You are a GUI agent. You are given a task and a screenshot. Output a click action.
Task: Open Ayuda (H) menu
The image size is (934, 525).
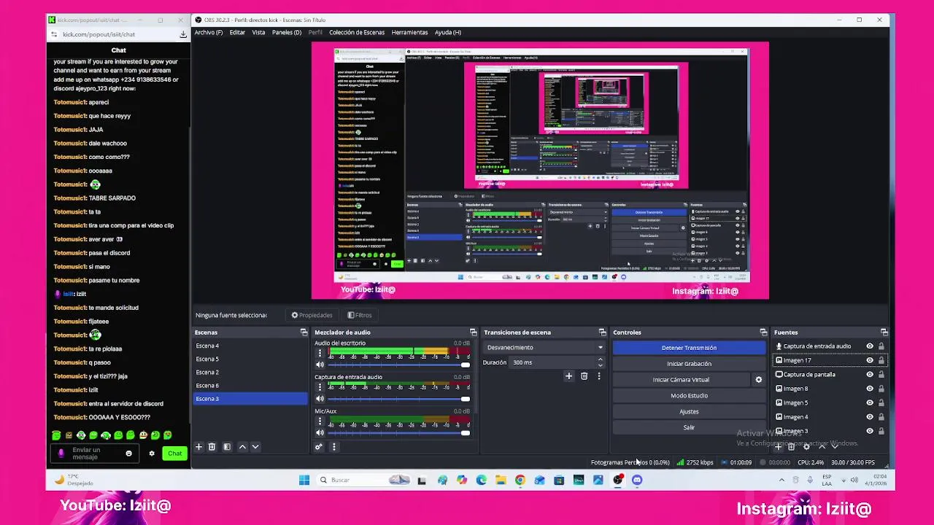448,32
